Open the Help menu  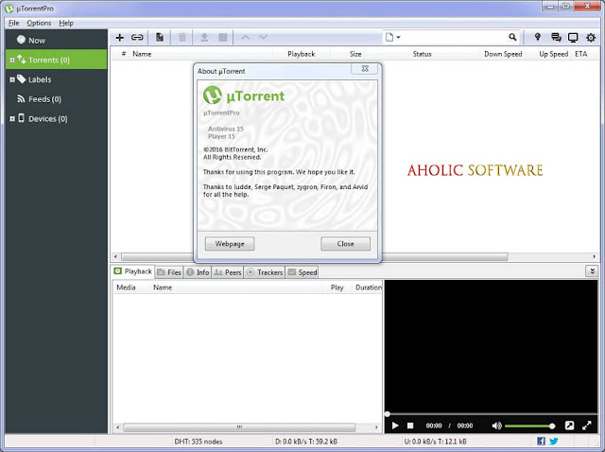[x=66, y=23]
